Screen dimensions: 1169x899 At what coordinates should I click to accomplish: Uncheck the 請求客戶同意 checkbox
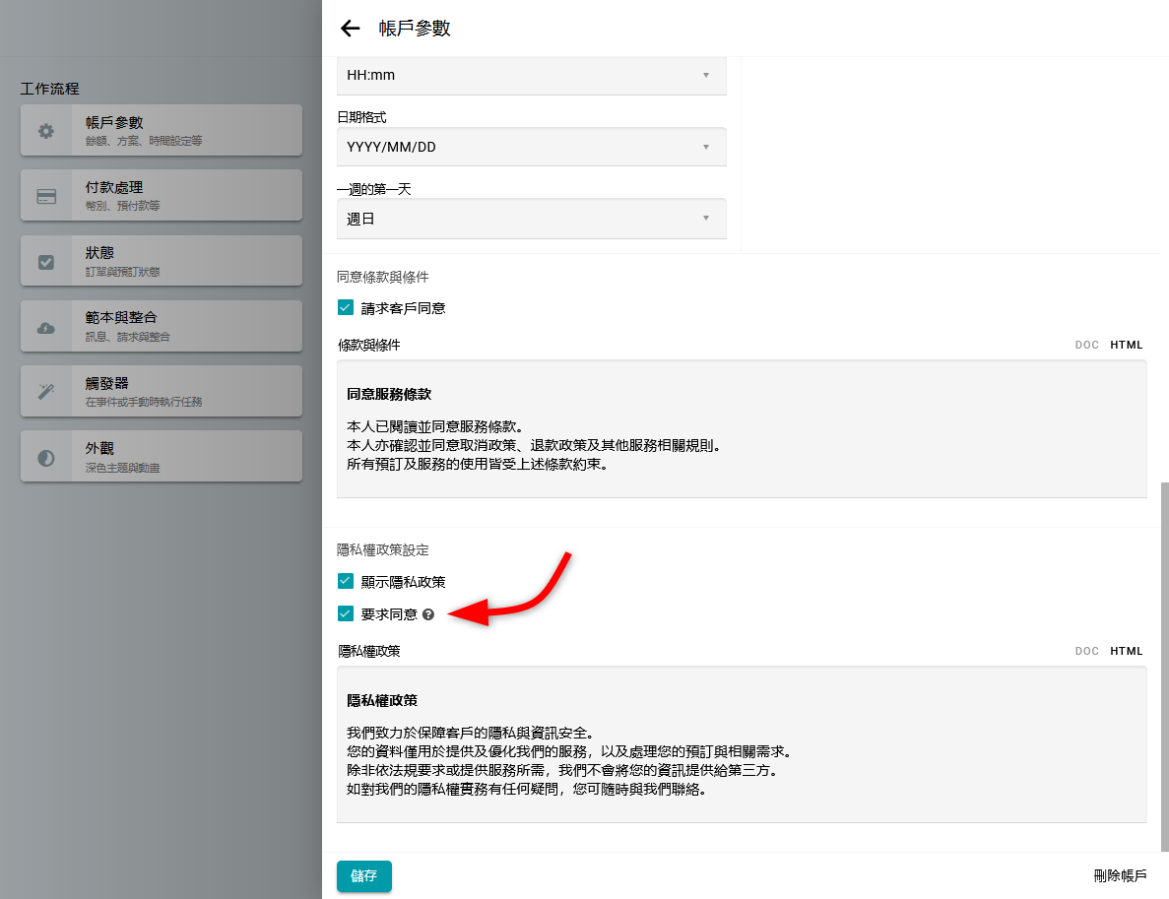[x=346, y=307]
